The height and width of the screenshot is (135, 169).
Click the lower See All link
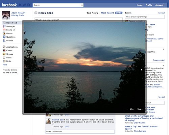[162, 97]
